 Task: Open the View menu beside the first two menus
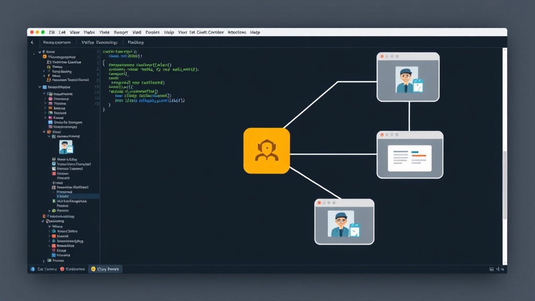coord(74,32)
